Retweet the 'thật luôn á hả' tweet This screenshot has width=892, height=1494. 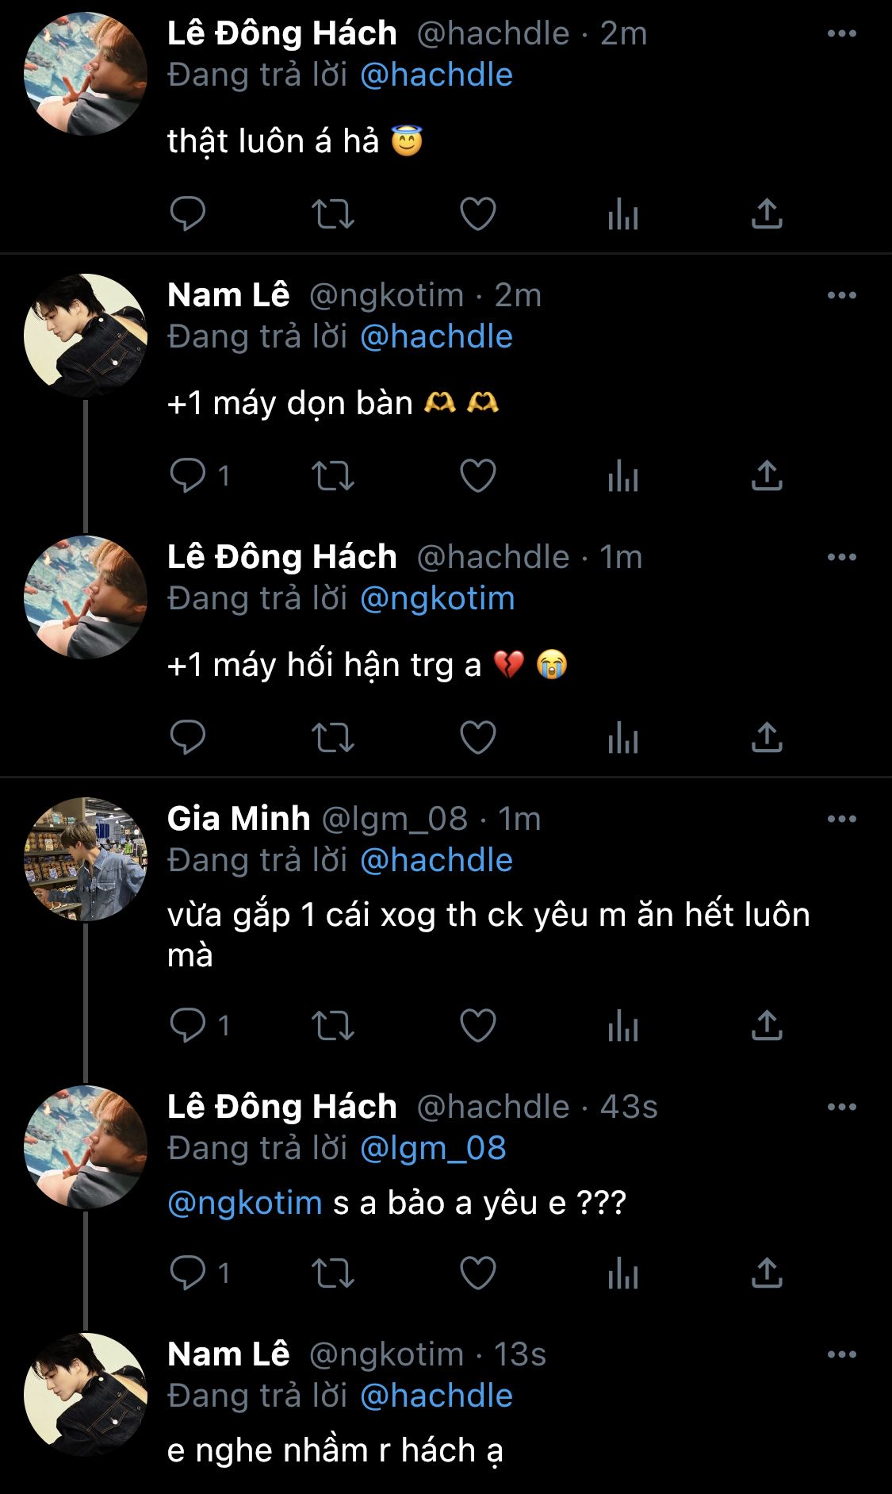[x=332, y=213]
